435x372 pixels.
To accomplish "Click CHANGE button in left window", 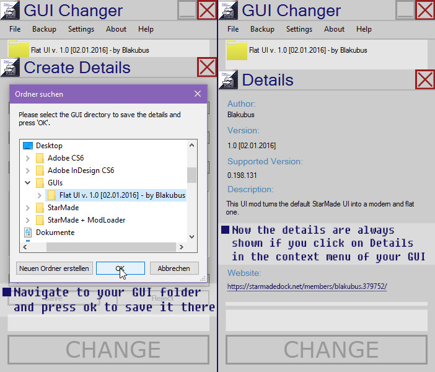I will [x=108, y=350].
